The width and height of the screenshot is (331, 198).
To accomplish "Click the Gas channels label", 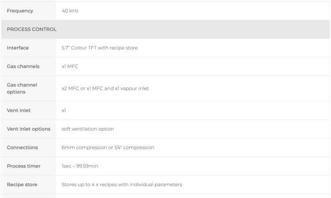I will pyautogui.click(x=23, y=66).
